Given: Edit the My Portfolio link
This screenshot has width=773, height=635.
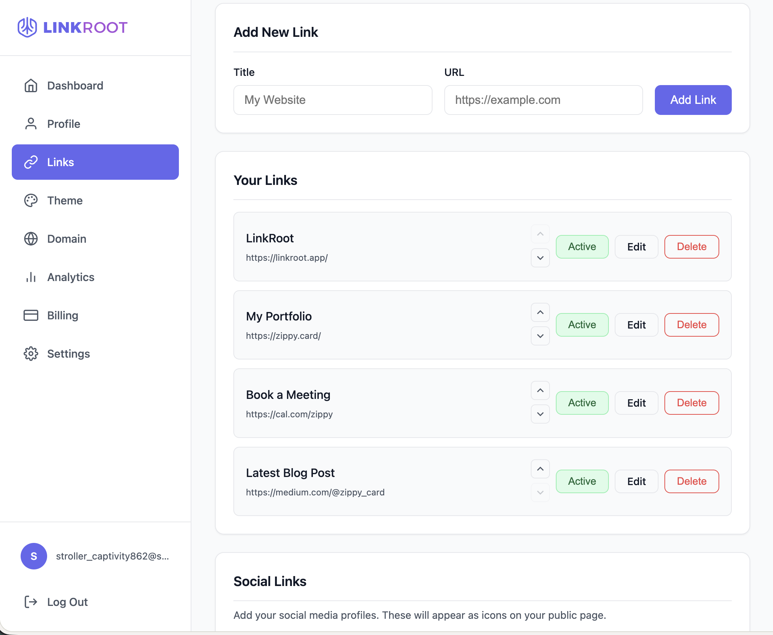Looking at the screenshot, I should click(x=636, y=325).
